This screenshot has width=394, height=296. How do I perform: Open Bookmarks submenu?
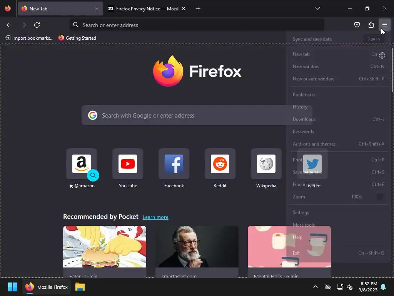(x=339, y=95)
